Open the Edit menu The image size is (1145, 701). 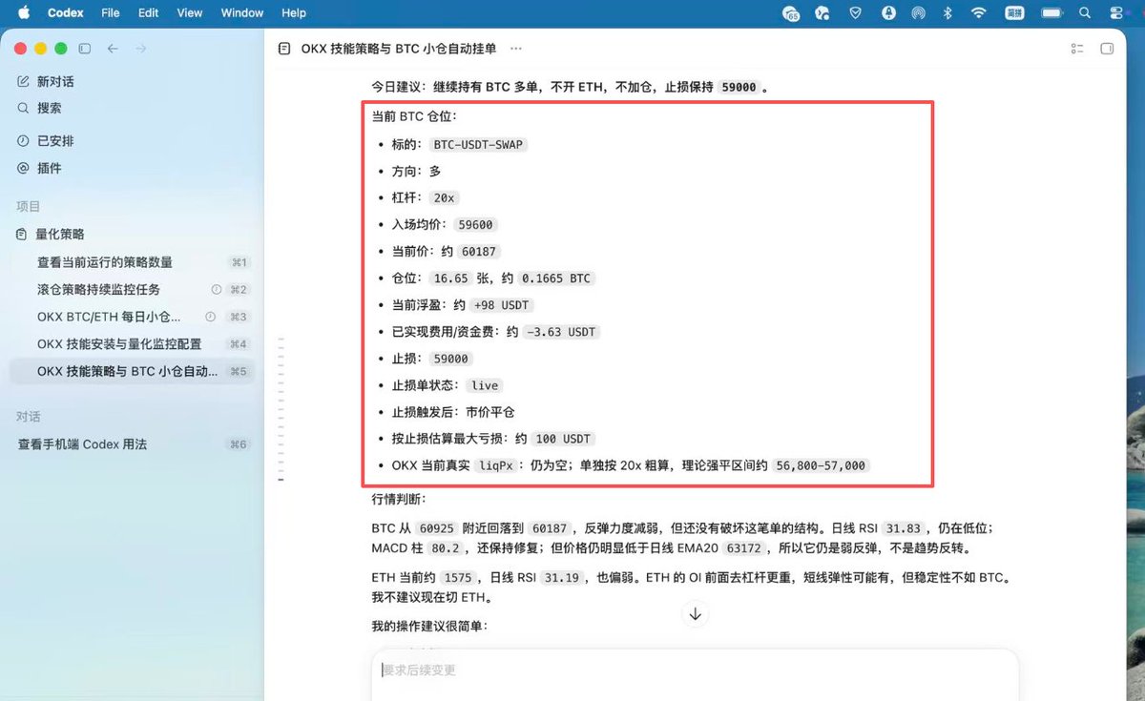[x=148, y=12]
